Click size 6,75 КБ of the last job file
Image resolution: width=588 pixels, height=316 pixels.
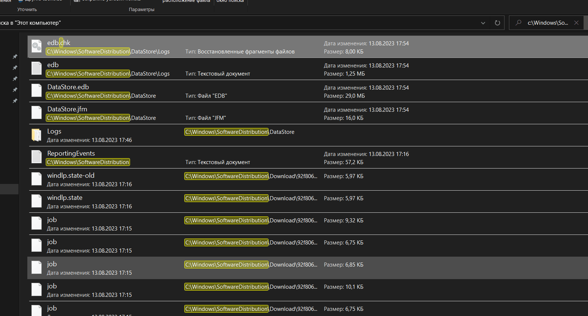pos(354,309)
